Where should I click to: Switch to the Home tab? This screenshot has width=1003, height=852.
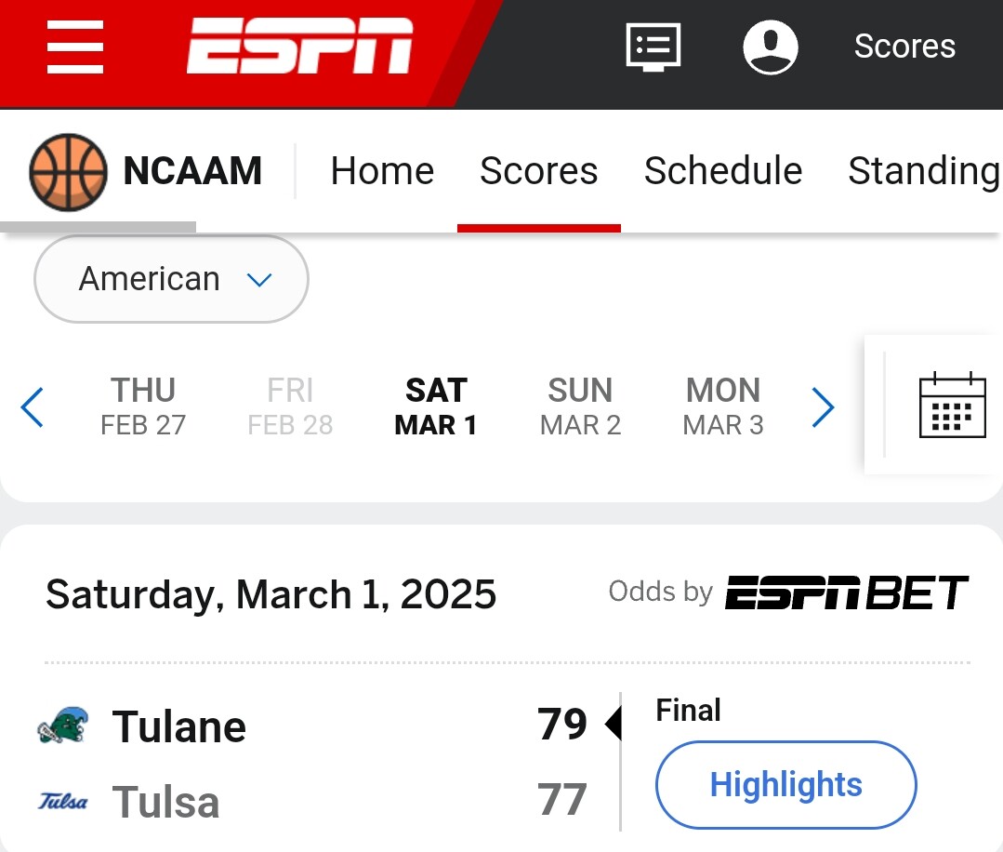382,171
